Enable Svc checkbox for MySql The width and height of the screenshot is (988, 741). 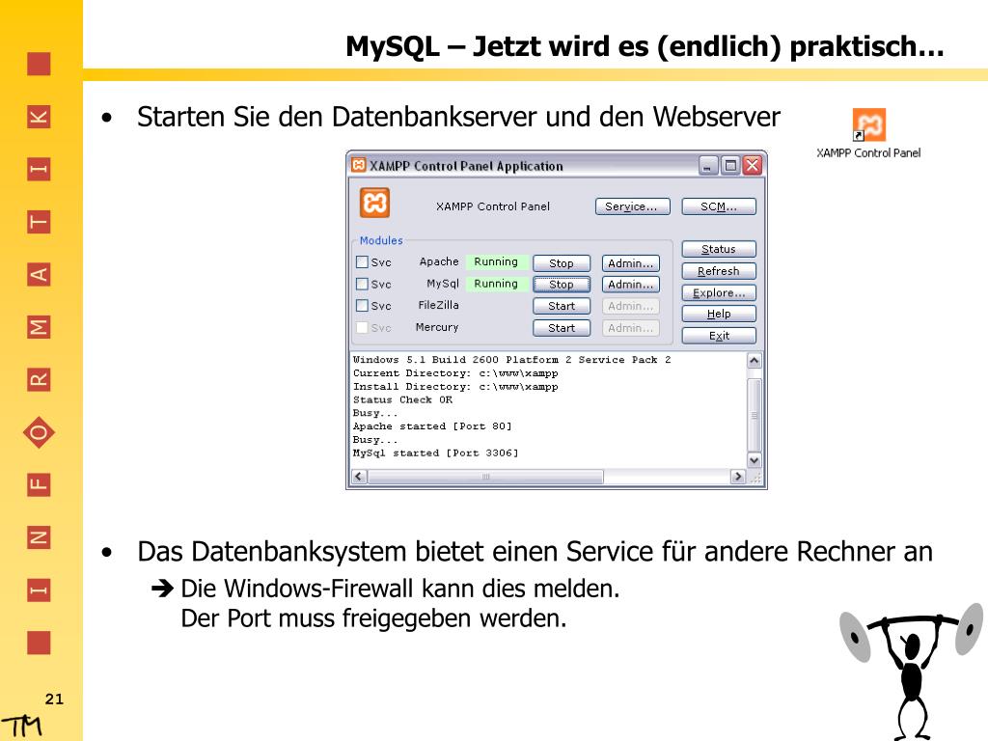click(363, 284)
